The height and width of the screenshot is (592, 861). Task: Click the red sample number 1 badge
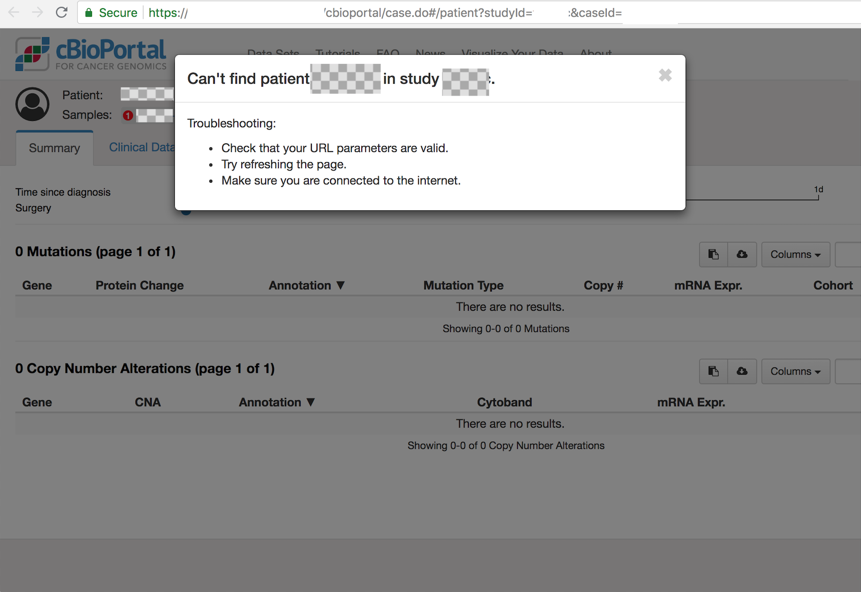click(128, 116)
